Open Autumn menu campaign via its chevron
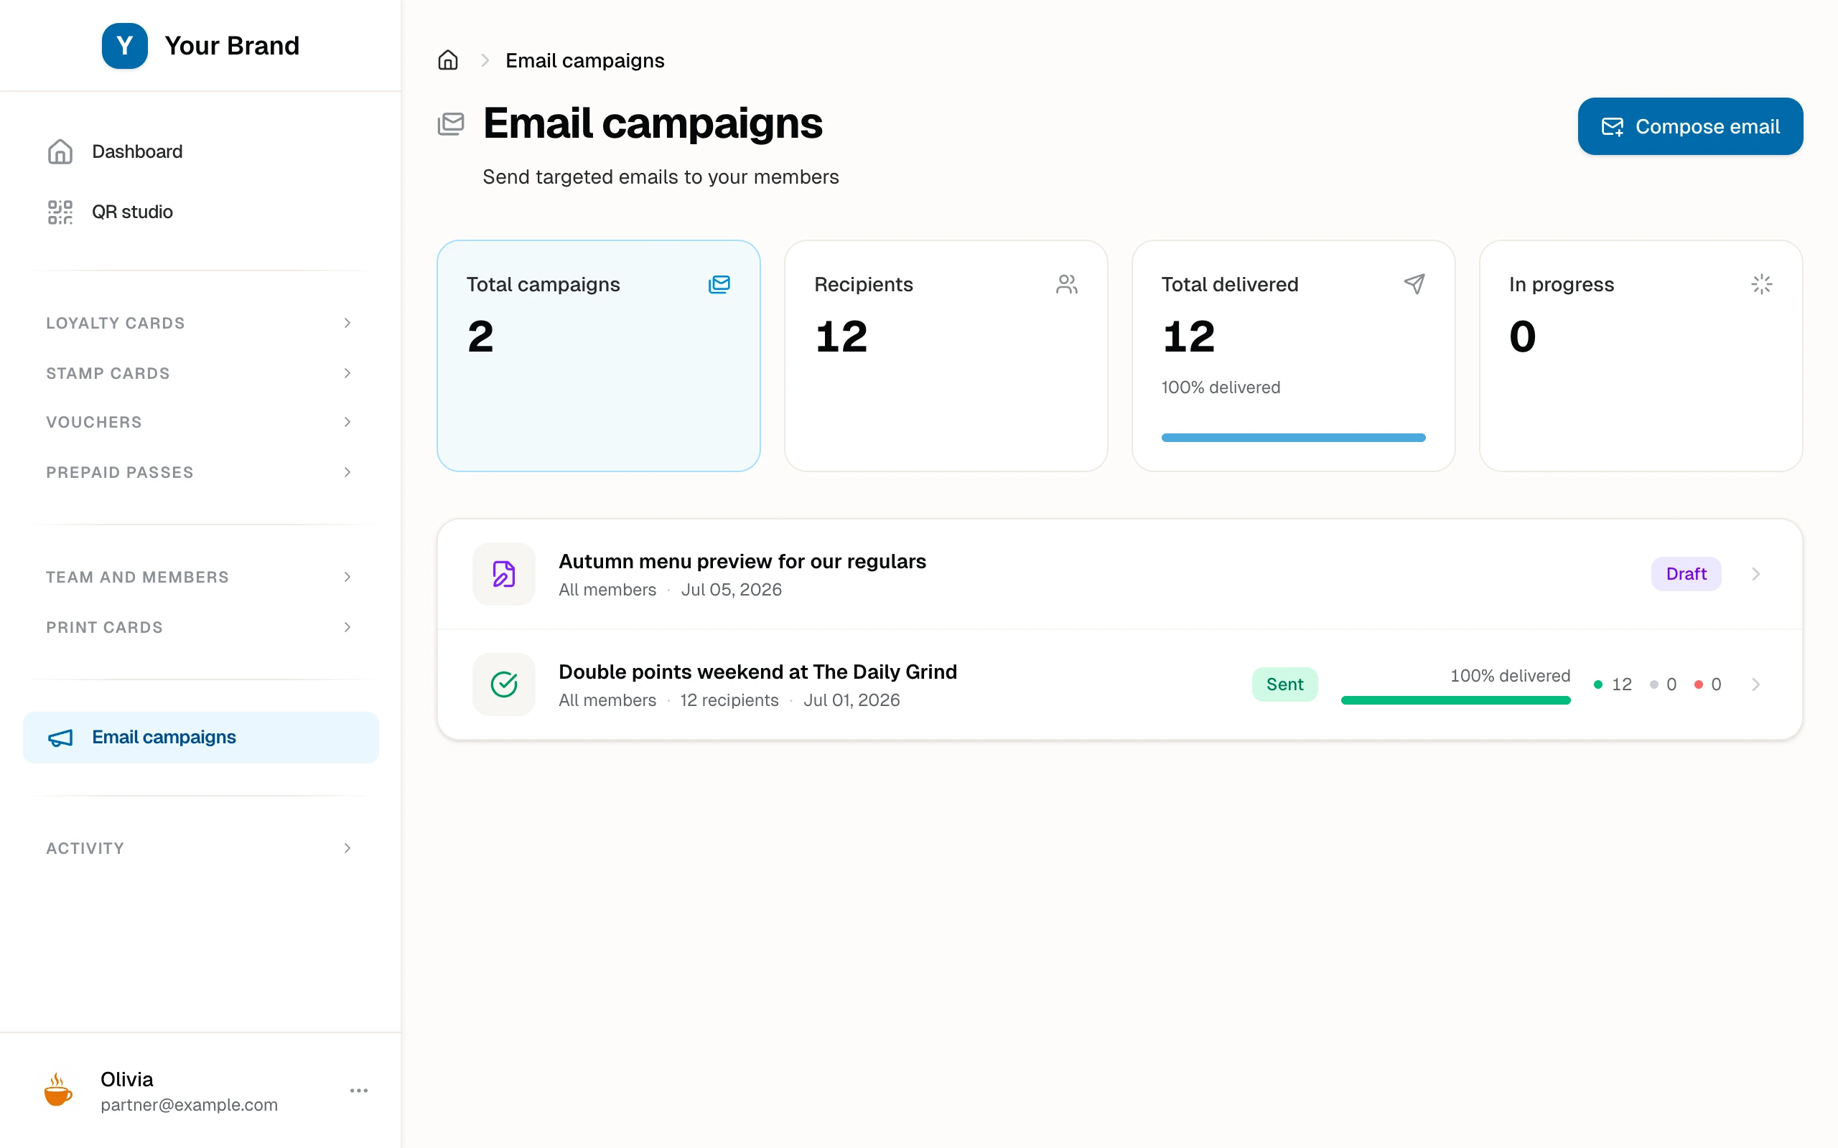The image size is (1838, 1148). (x=1755, y=574)
